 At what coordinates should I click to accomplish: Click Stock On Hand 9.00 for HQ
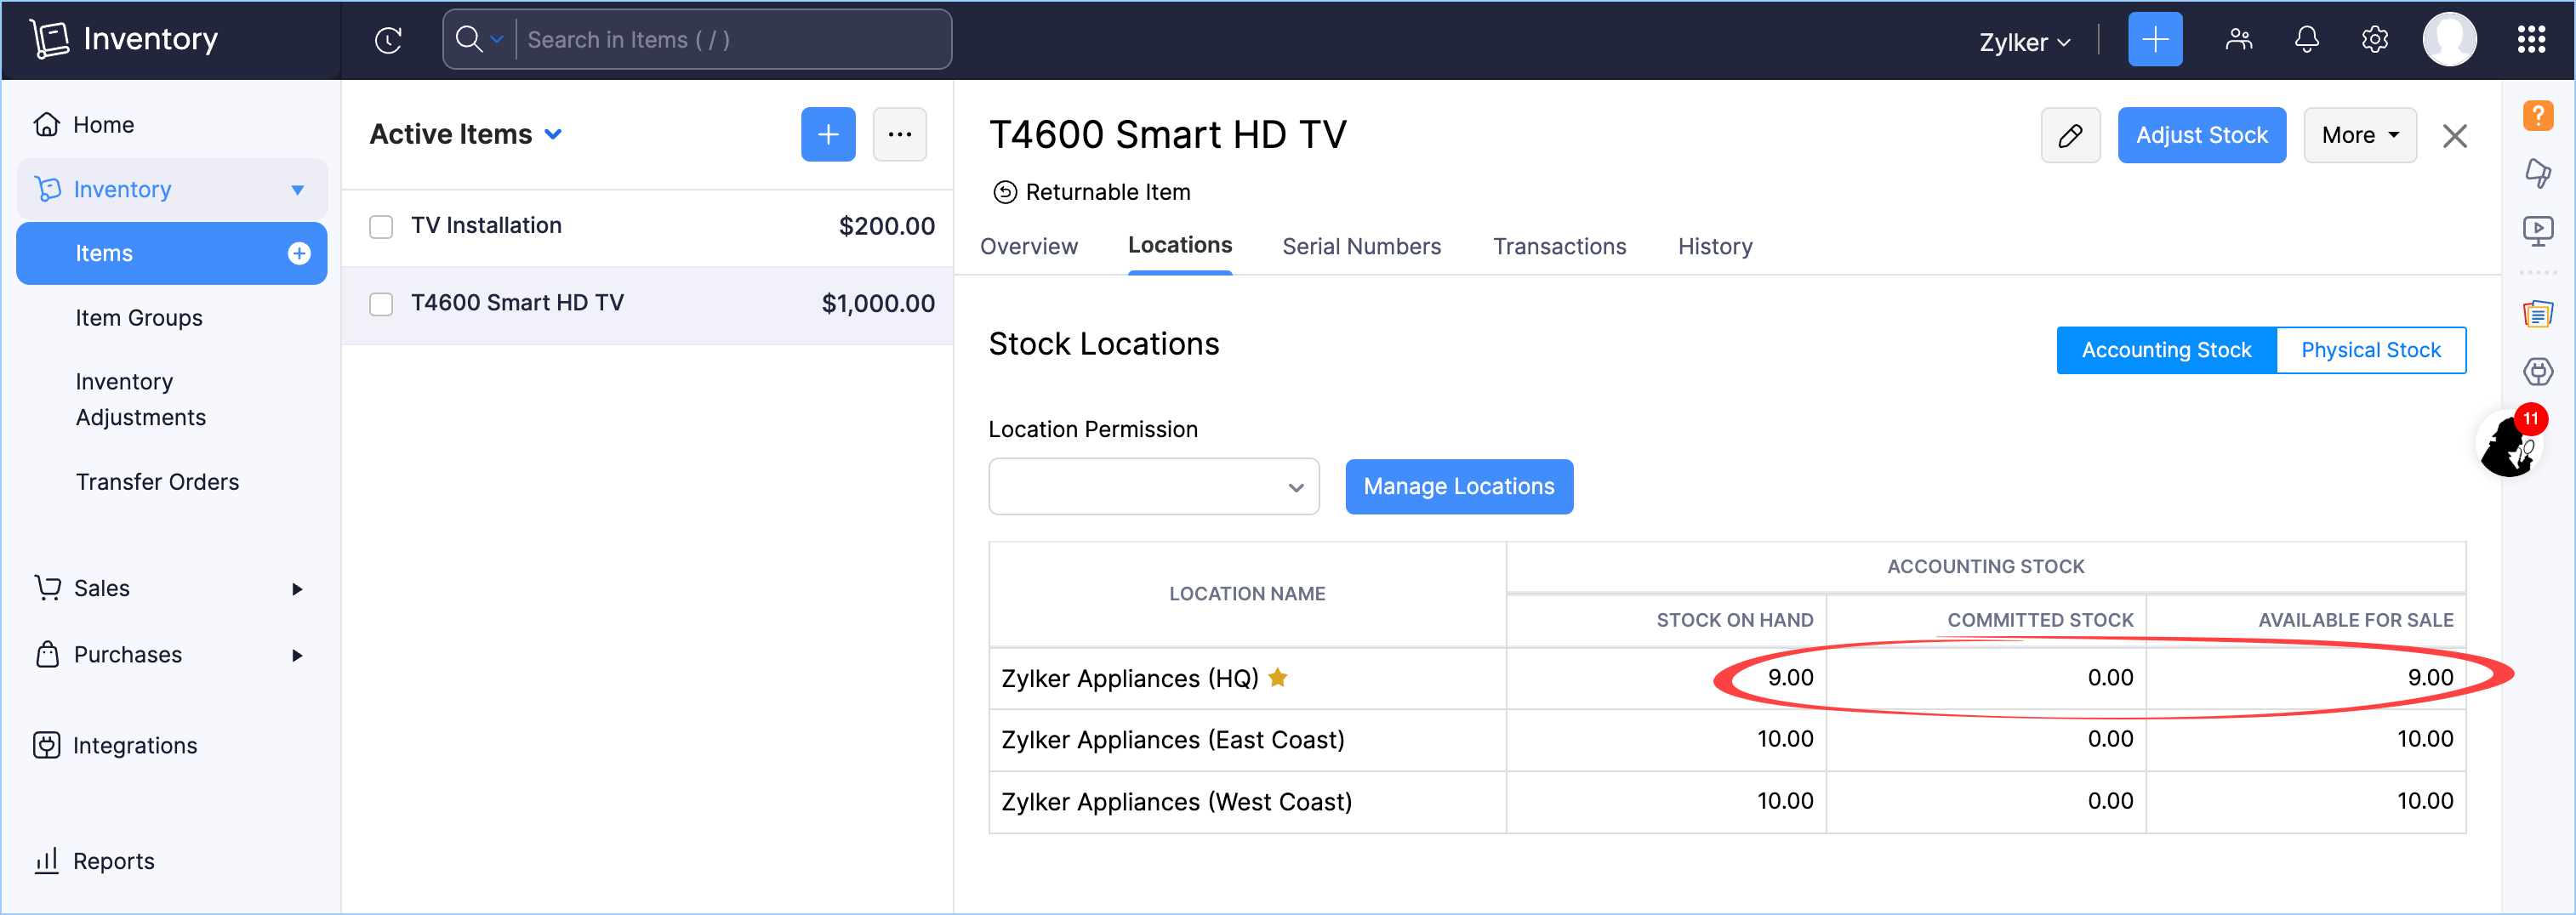click(1789, 678)
